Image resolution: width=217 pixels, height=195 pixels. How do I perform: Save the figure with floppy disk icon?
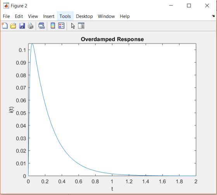(x=22, y=26)
